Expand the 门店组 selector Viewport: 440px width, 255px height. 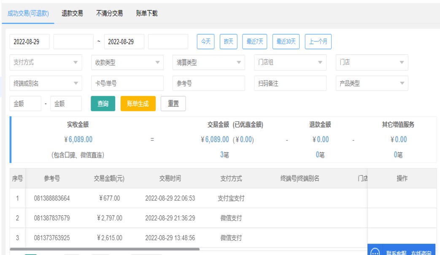click(x=290, y=62)
